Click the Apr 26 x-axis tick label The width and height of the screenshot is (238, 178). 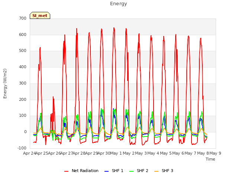coord(54,153)
